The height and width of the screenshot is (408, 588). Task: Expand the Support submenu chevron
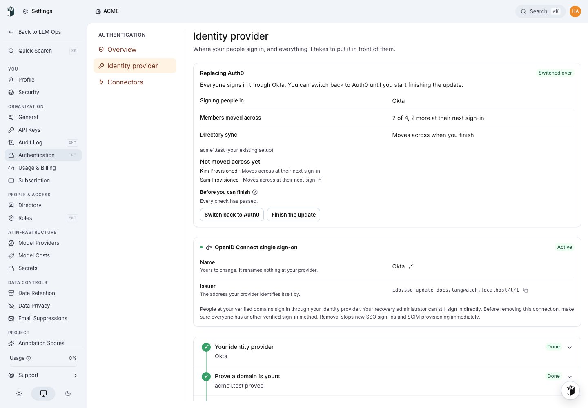pyautogui.click(x=76, y=375)
